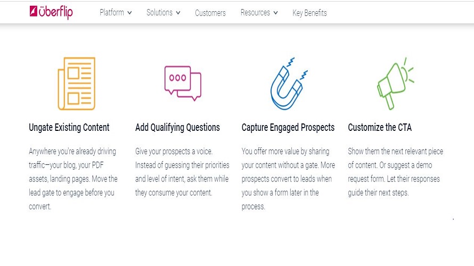This screenshot has width=474, height=266.
Task: Expand the Resources dropdown chevron
Action: pyautogui.click(x=275, y=13)
